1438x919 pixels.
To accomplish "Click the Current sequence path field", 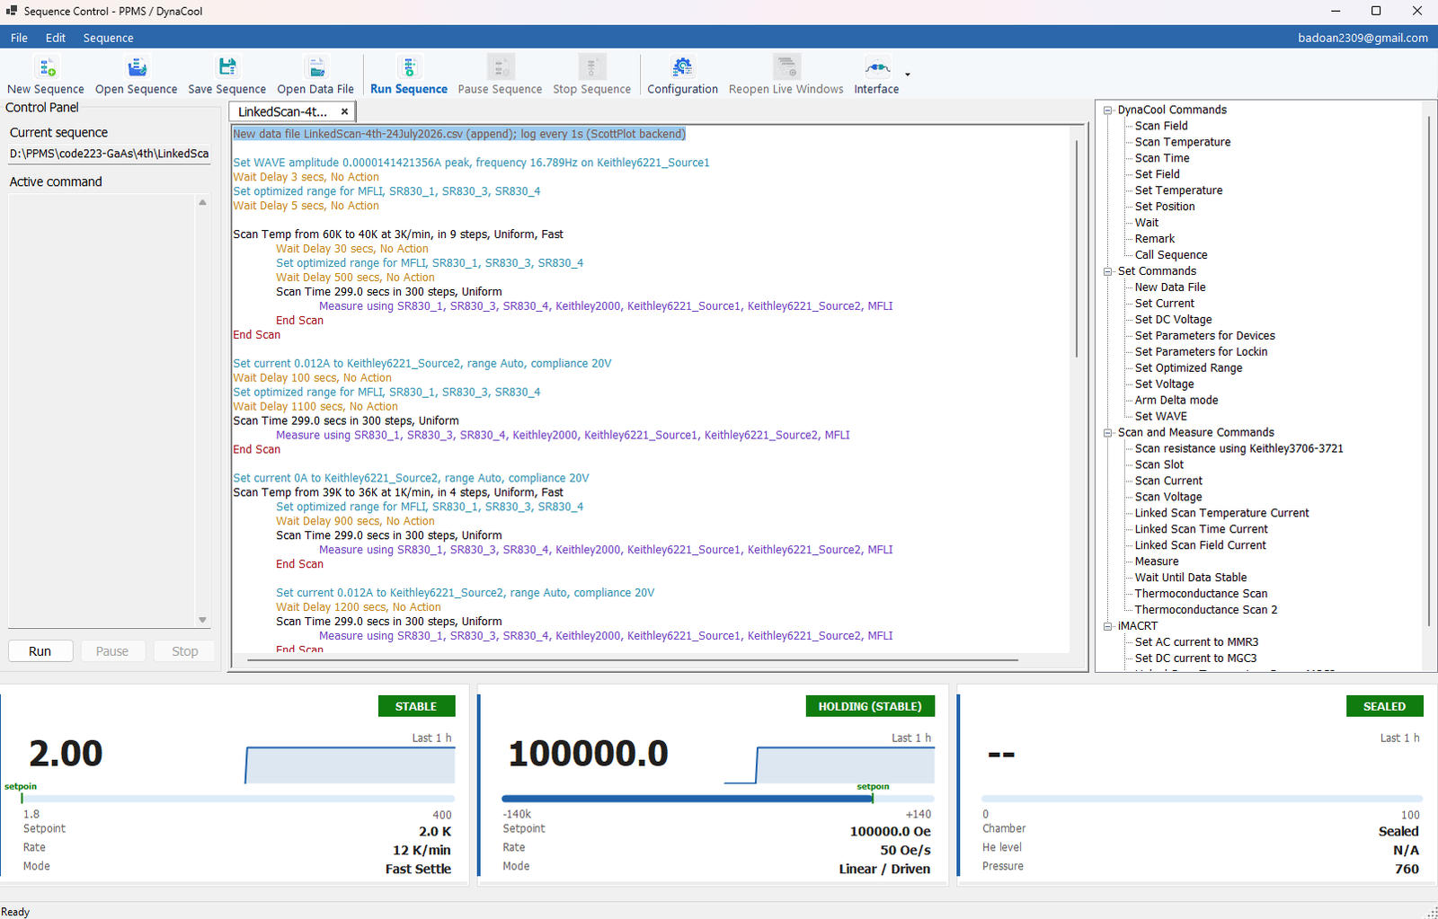I will click(x=110, y=154).
